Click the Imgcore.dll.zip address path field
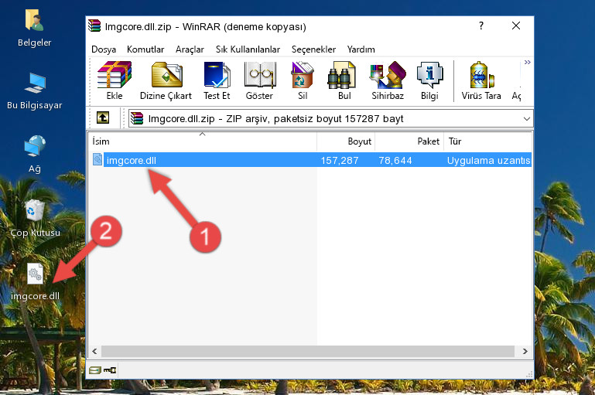The width and height of the screenshot is (595, 395). click(x=330, y=118)
